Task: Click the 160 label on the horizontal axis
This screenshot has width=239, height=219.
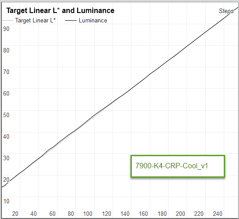Action: click(x=143, y=214)
